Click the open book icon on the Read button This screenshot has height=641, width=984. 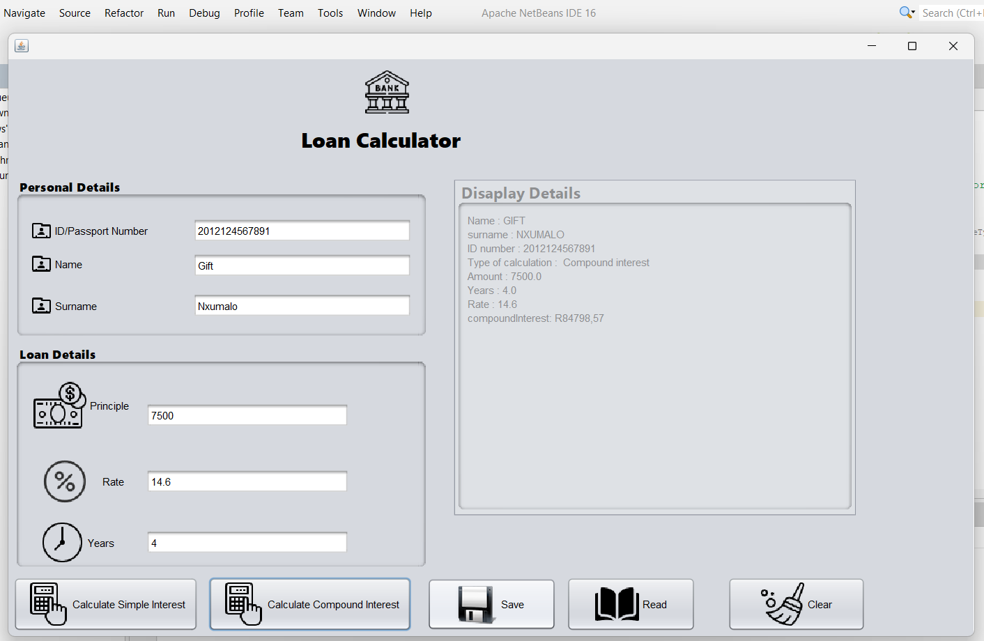pos(616,603)
